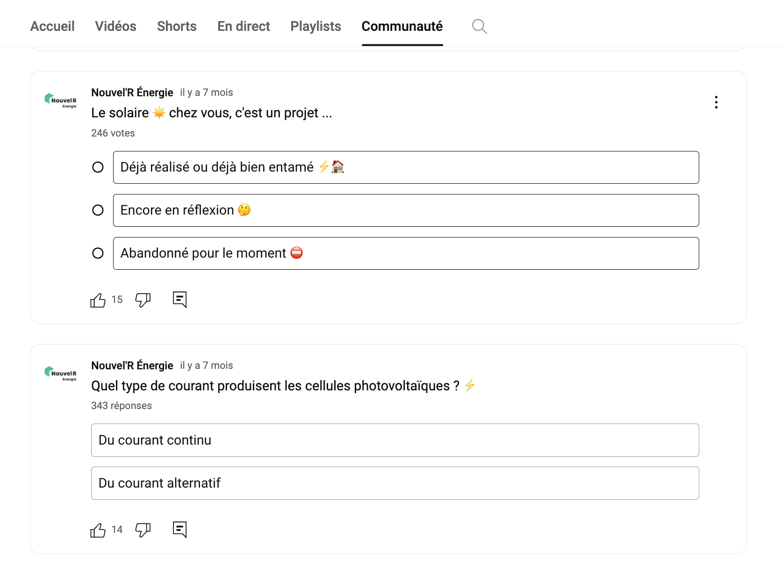781x561 pixels.
Task: Choose the "Du courant alternatif" quiz answer
Action: point(394,483)
